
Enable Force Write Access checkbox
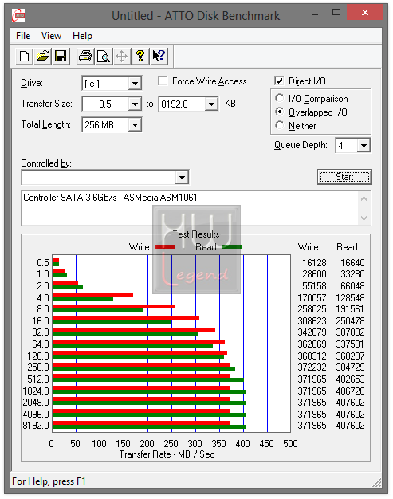[163, 81]
